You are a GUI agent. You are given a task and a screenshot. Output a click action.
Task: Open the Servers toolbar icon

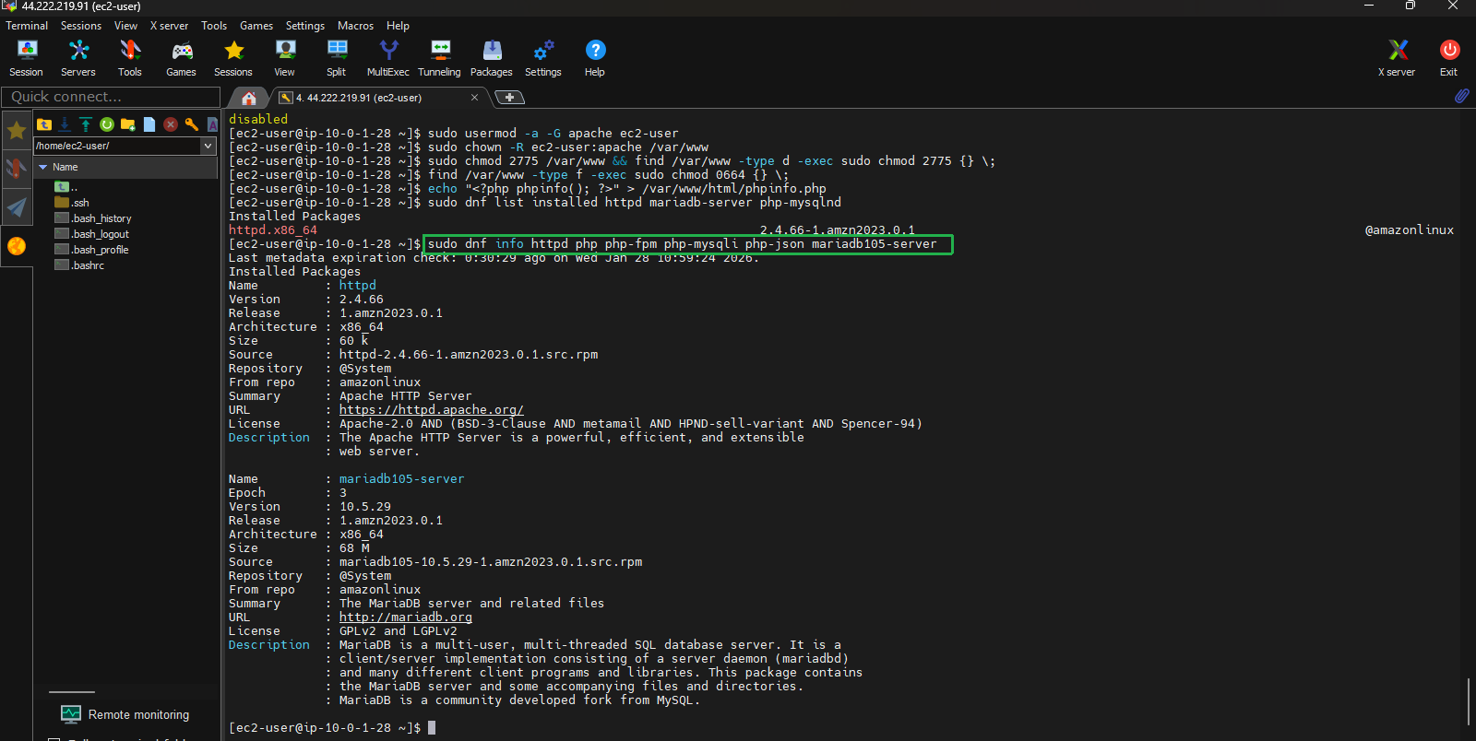click(78, 58)
